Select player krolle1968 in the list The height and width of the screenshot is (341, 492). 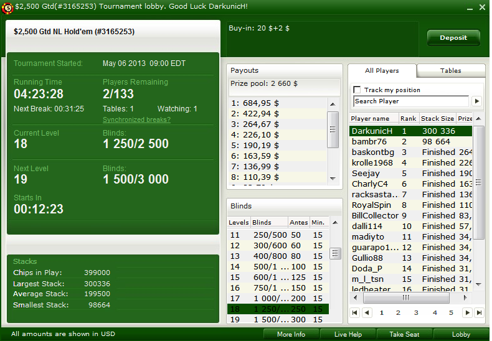click(411, 163)
